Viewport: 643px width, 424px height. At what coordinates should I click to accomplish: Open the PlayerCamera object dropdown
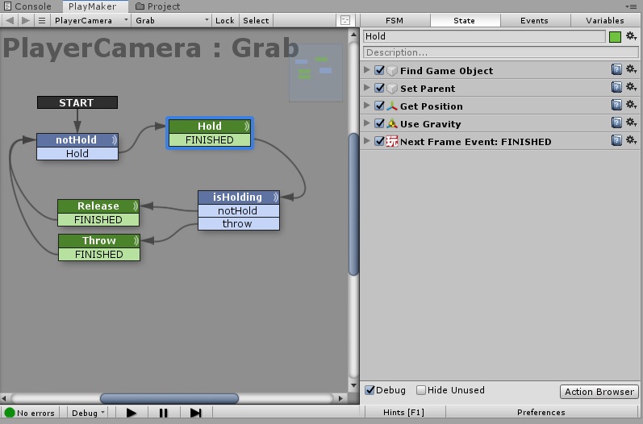click(x=91, y=20)
